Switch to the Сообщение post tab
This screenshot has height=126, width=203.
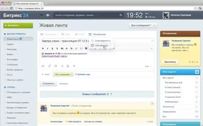(x=48, y=34)
